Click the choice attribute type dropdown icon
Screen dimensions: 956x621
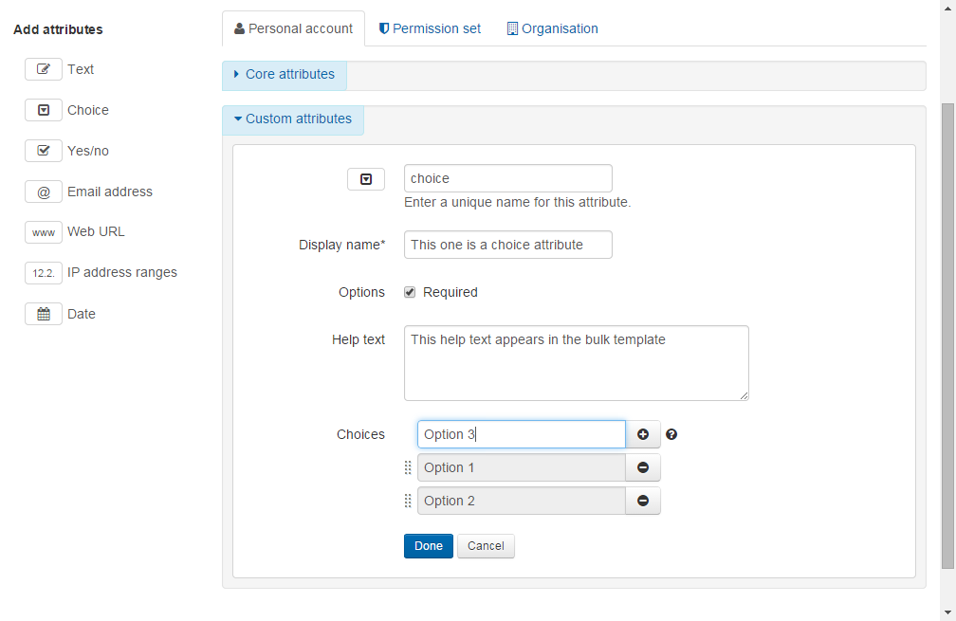[x=366, y=178]
